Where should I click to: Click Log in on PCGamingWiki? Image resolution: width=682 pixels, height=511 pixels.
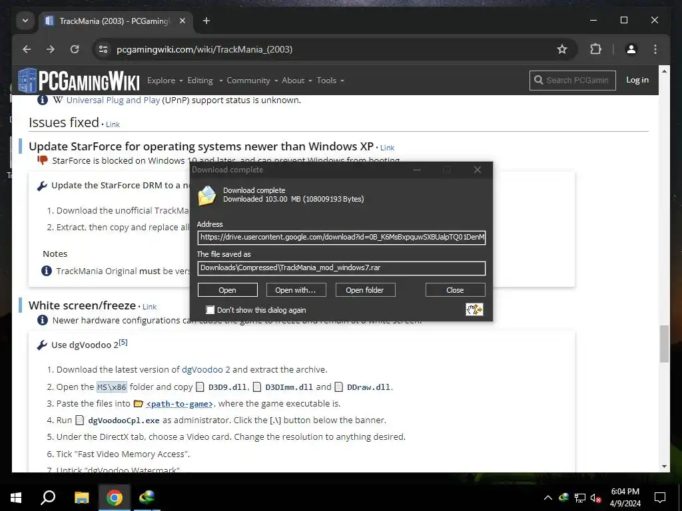tap(637, 80)
